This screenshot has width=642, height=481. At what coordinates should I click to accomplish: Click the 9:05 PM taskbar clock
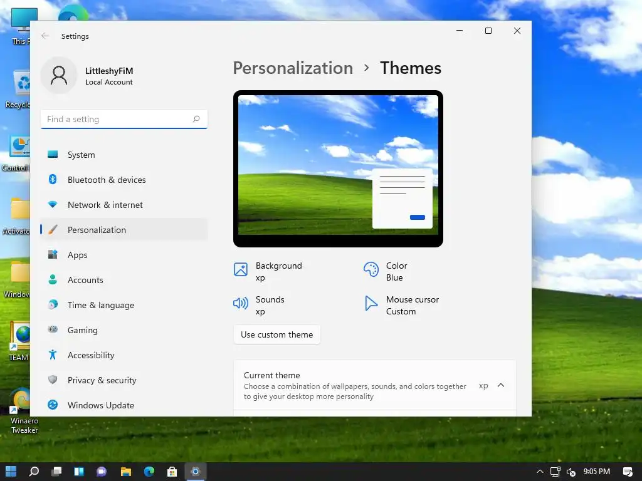tap(597, 472)
